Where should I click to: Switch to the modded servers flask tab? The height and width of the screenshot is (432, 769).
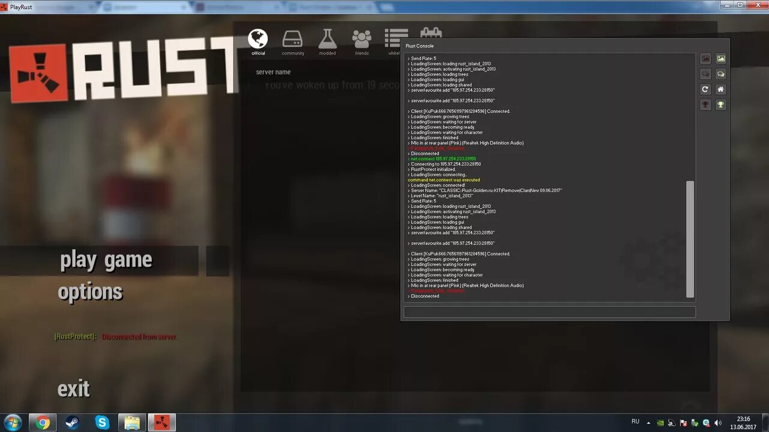[x=327, y=42]
